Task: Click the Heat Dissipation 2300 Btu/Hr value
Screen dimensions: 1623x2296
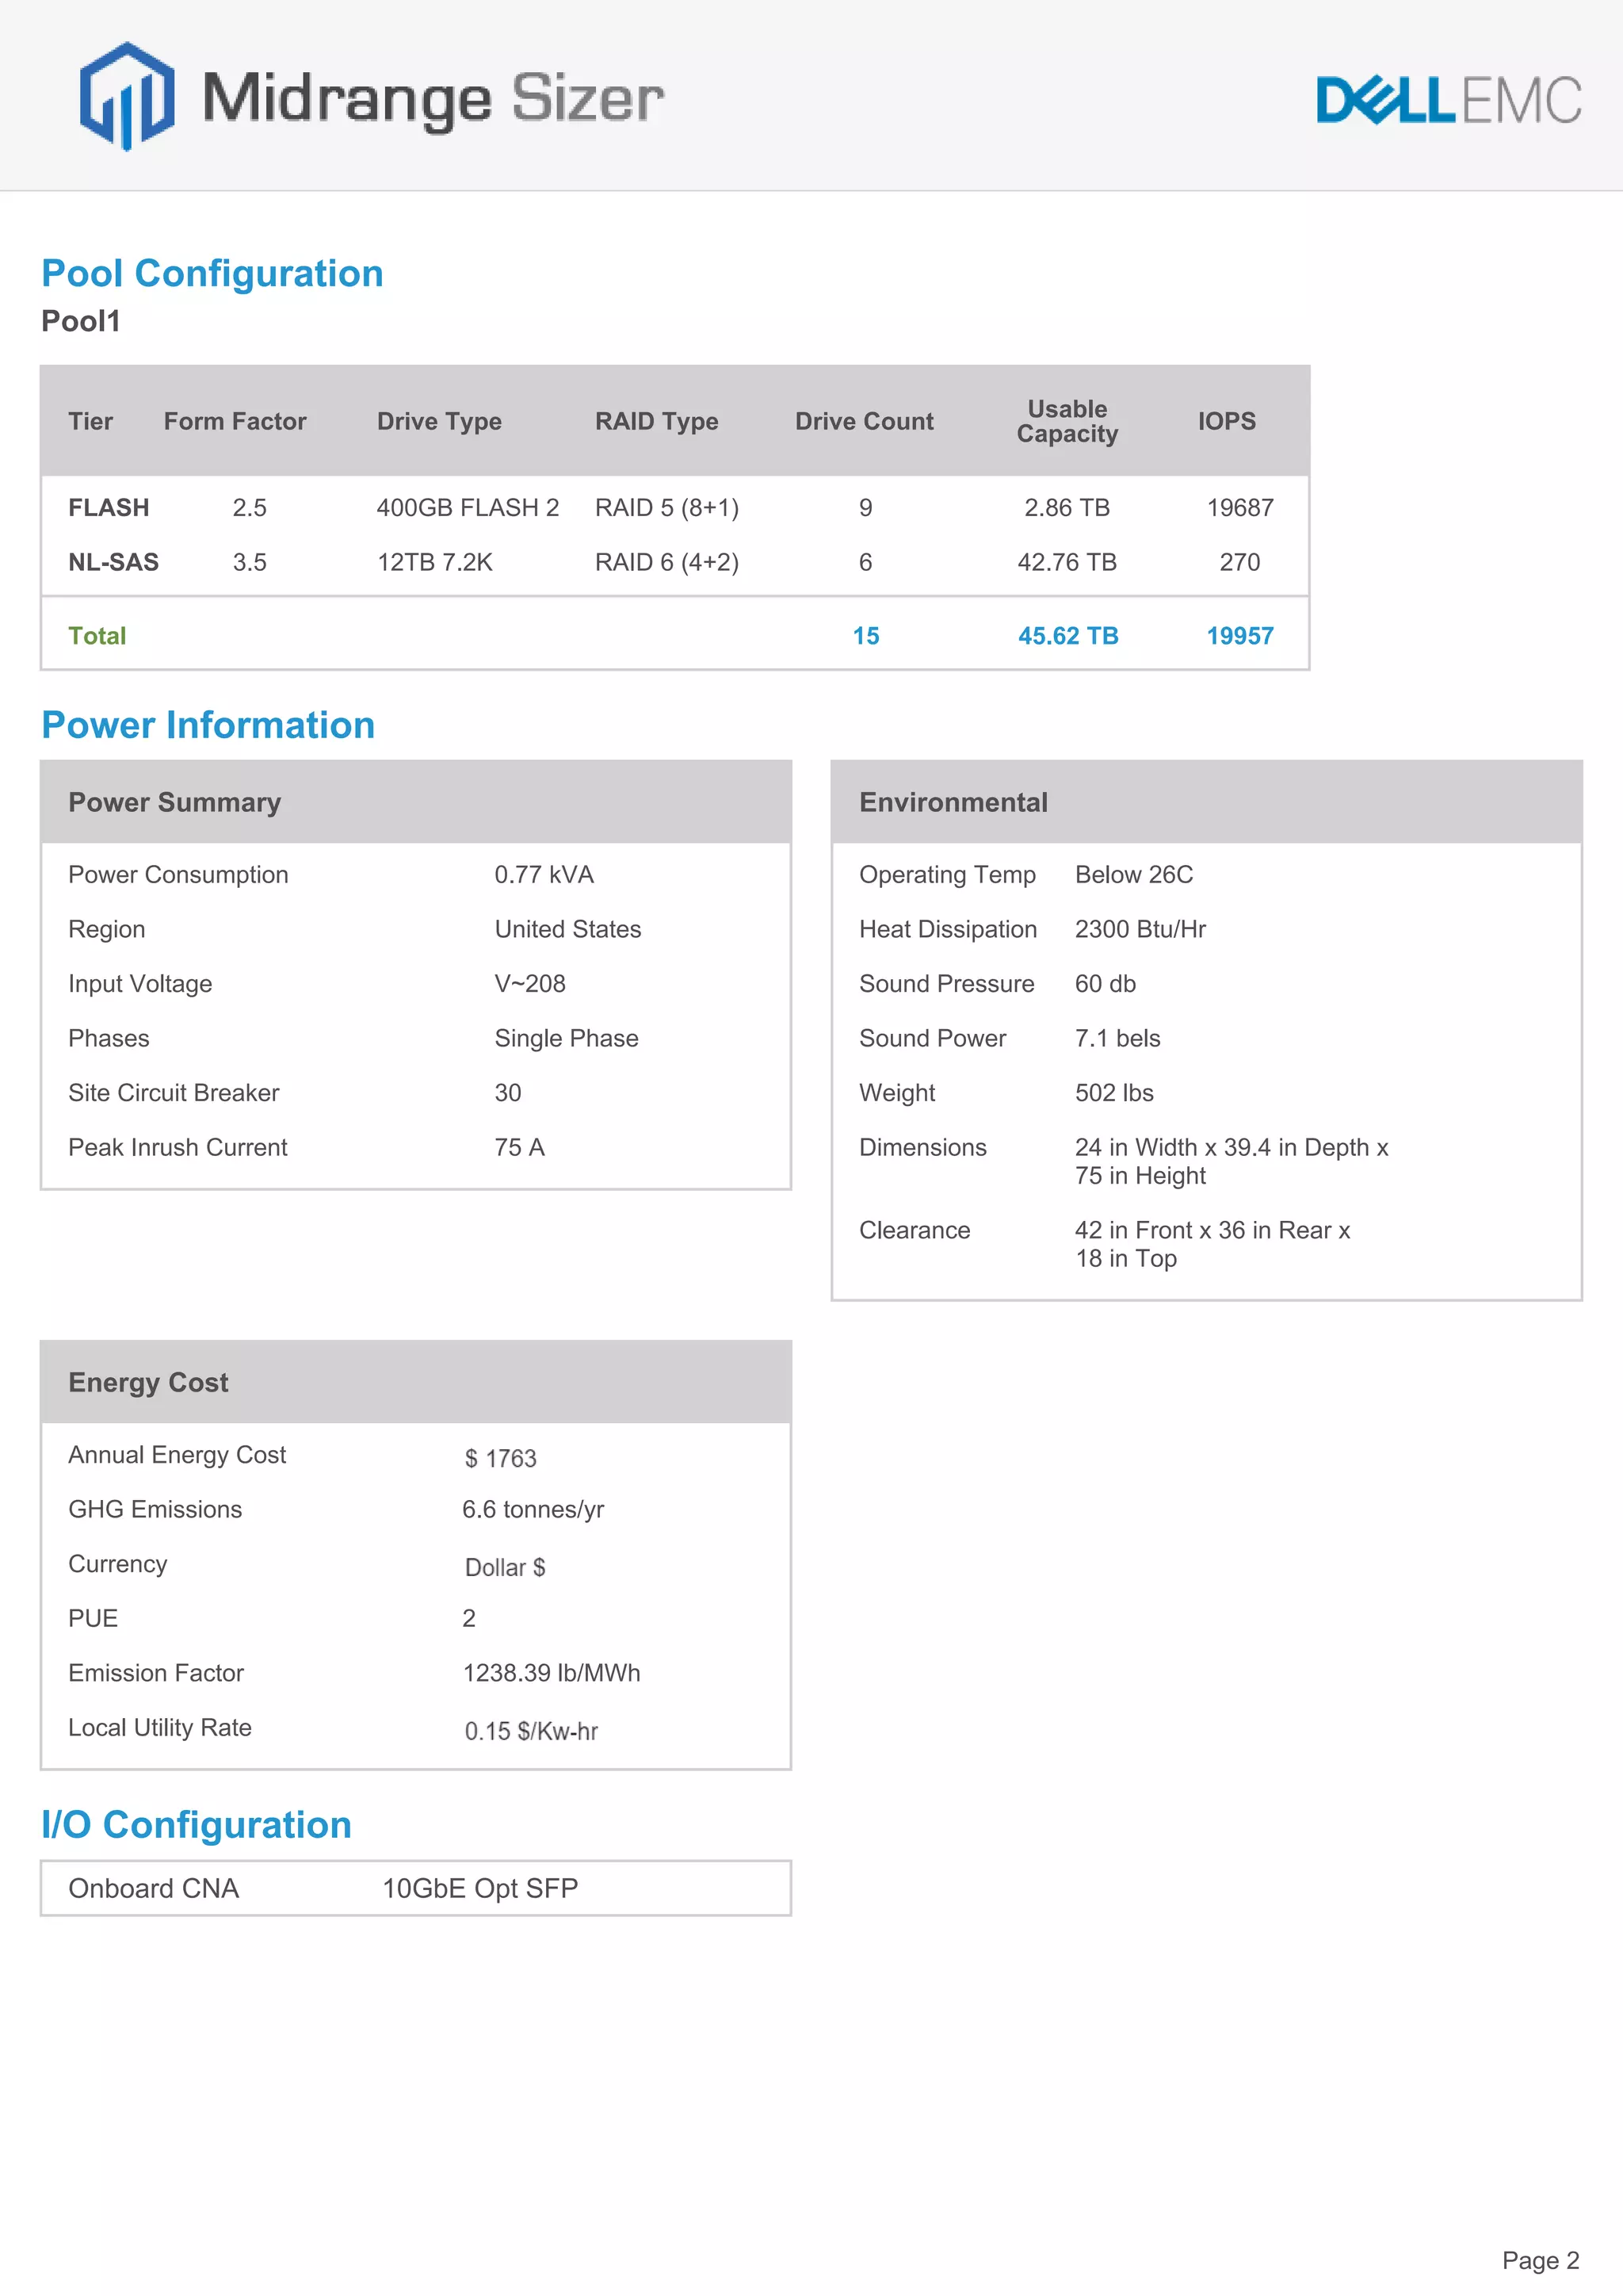Action: [x=1140, y=929]
